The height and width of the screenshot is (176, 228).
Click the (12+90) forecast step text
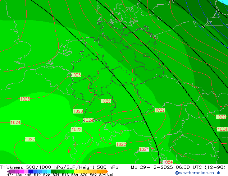point(215,167)
